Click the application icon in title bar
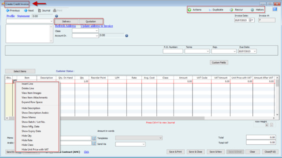The width and height of the screenshot is (282, 158). coord(3,4)
